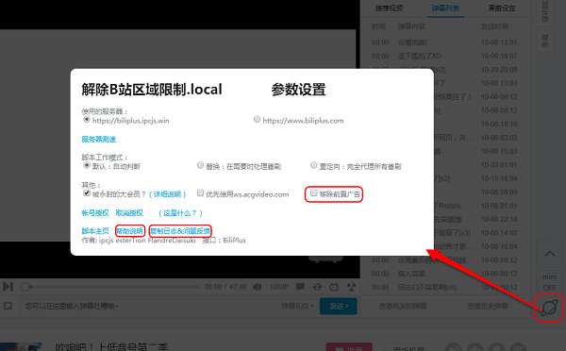Choose 默认:自动判断 script mode
The image size is (566, 351).
(x=87, y=165)
